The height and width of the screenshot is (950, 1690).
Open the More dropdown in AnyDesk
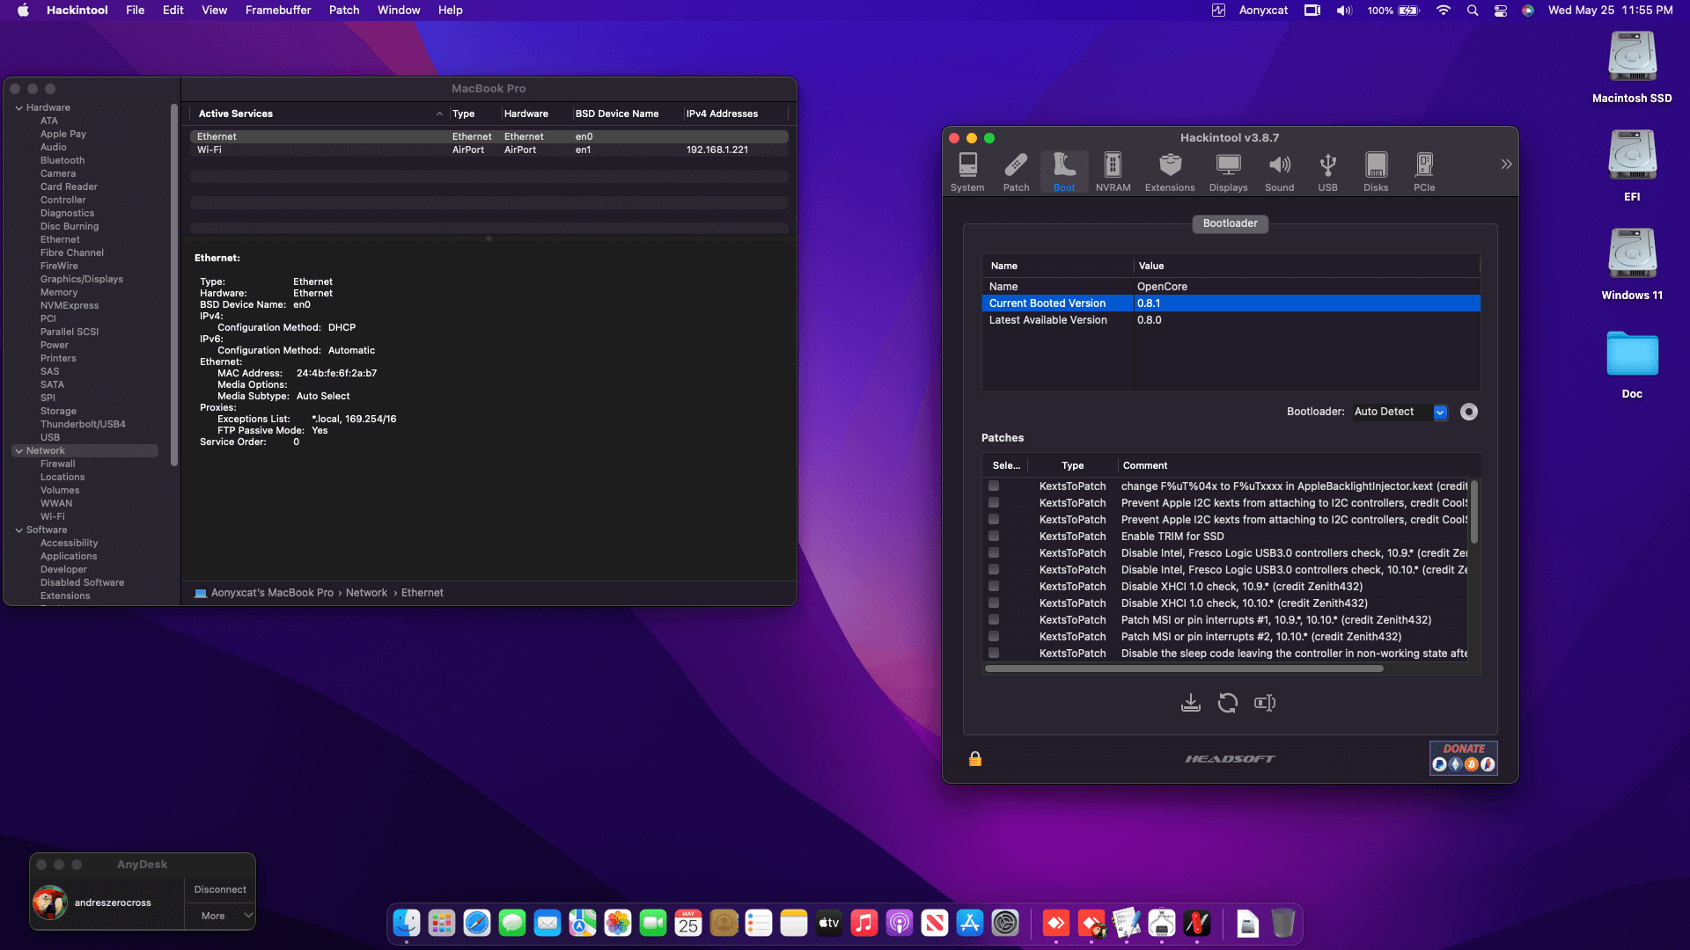click(220, 916)
